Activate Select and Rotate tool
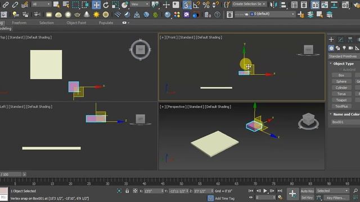Viewport: 360px width, 202px height. click(x=106, y=4)
